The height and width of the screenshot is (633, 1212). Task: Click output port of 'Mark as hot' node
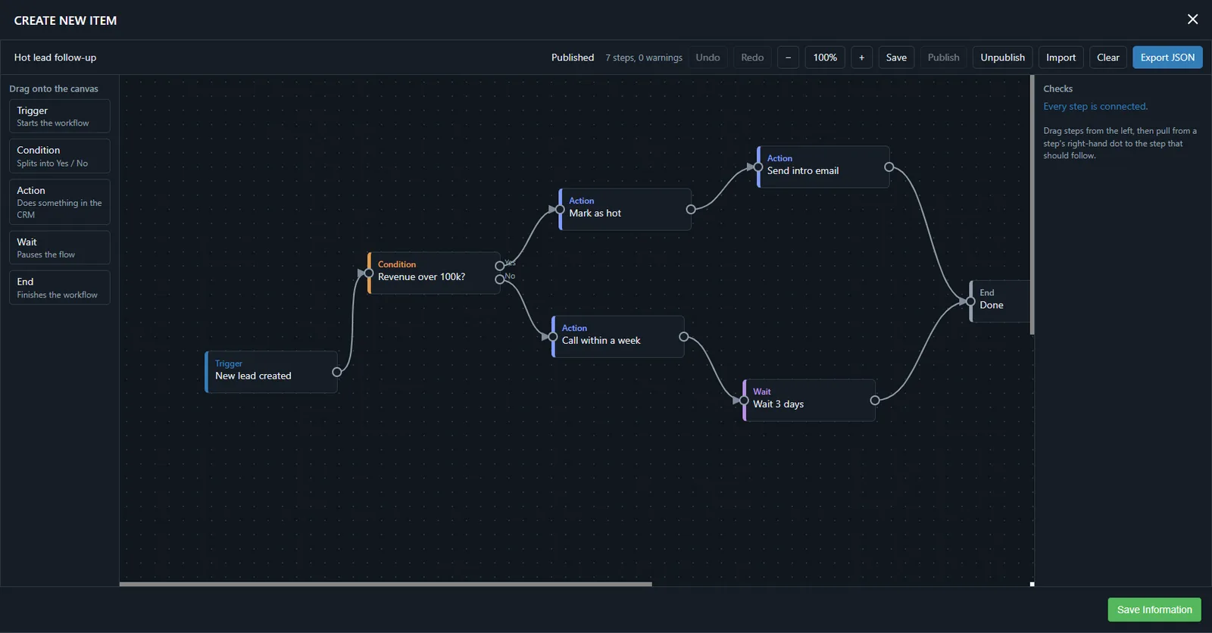click(691, 210)
